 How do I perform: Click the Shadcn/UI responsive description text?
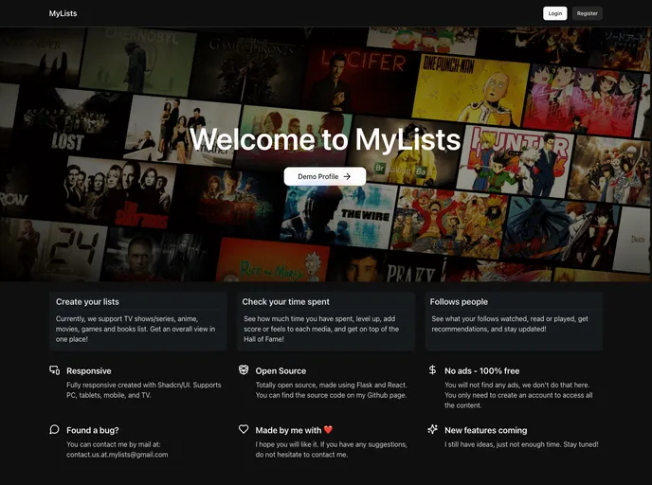[144, 390]
